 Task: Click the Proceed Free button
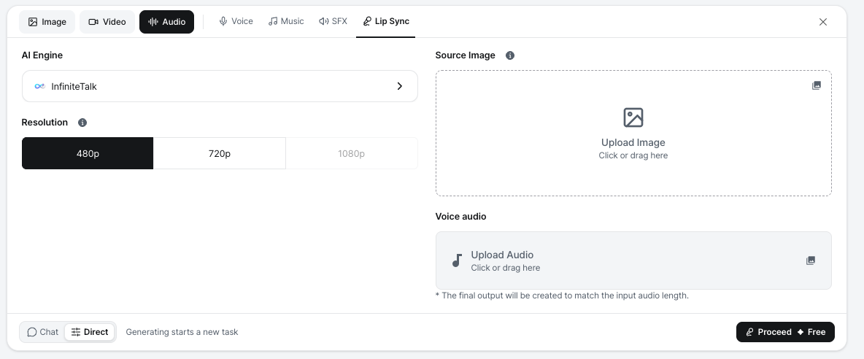785,332
